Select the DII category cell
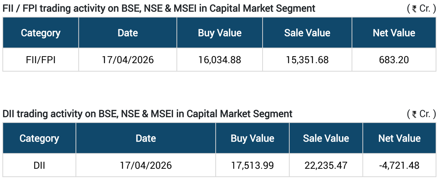 coord(39,165)
